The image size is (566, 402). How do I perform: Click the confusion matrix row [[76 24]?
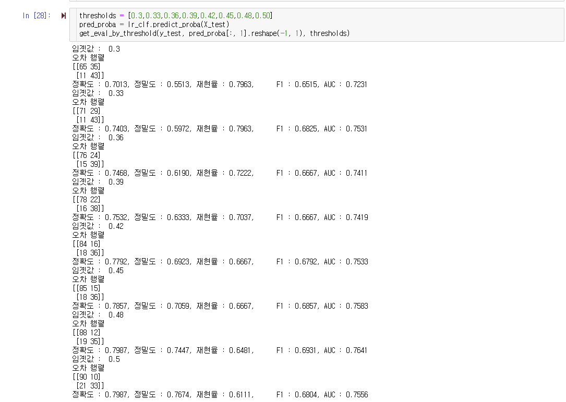point(87,155)
